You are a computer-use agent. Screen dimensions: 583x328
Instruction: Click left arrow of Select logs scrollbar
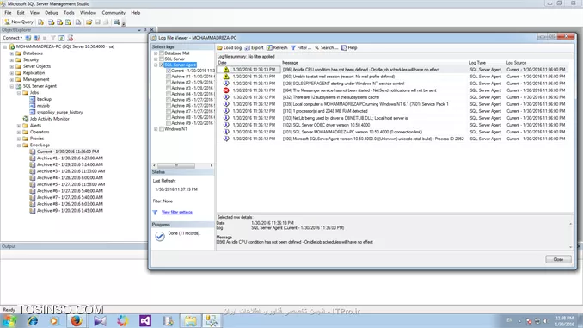[155, 165]
